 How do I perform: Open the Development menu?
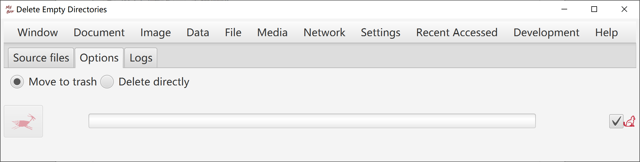(x=546, y=32)
